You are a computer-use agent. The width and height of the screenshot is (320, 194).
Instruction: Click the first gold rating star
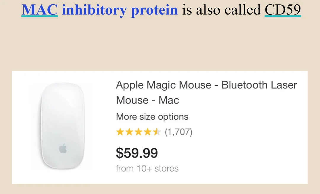coord(120,132)
